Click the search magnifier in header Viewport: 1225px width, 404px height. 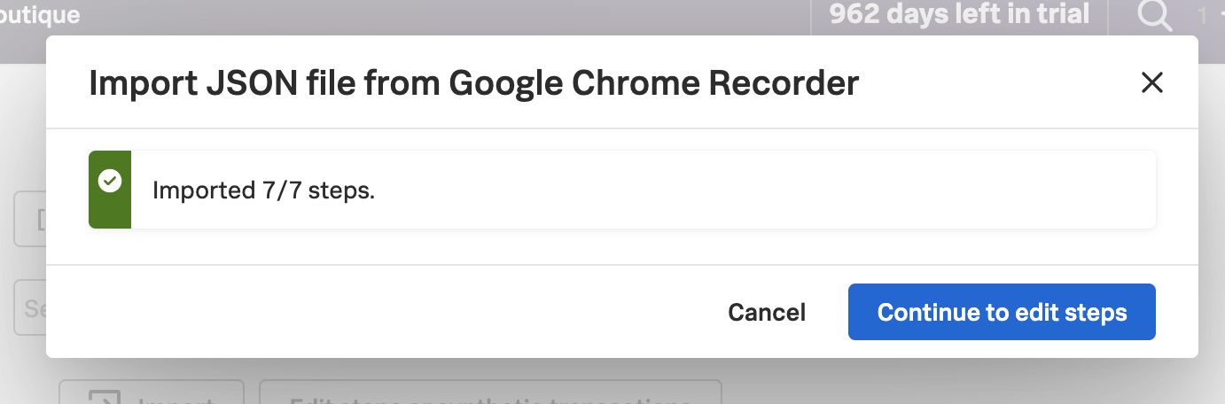click(1154, 15)
